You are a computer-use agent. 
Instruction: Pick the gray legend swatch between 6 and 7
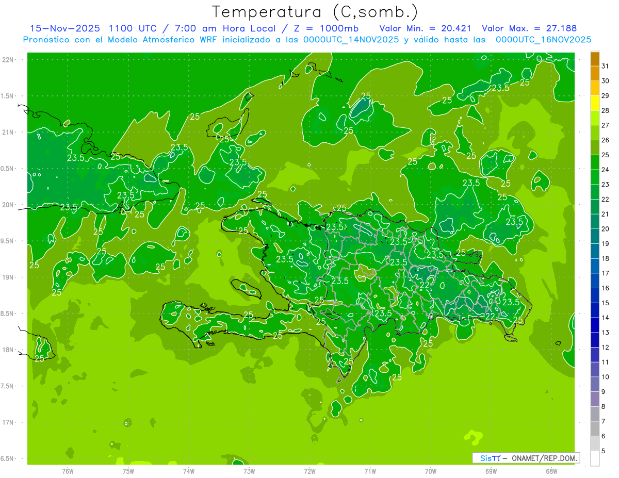click(595, 429)
